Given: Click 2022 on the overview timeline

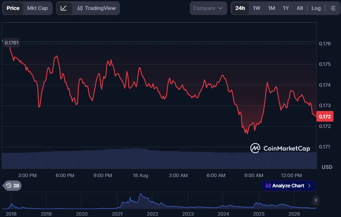Looking at the screenshot, I should [x=152, y=214].
